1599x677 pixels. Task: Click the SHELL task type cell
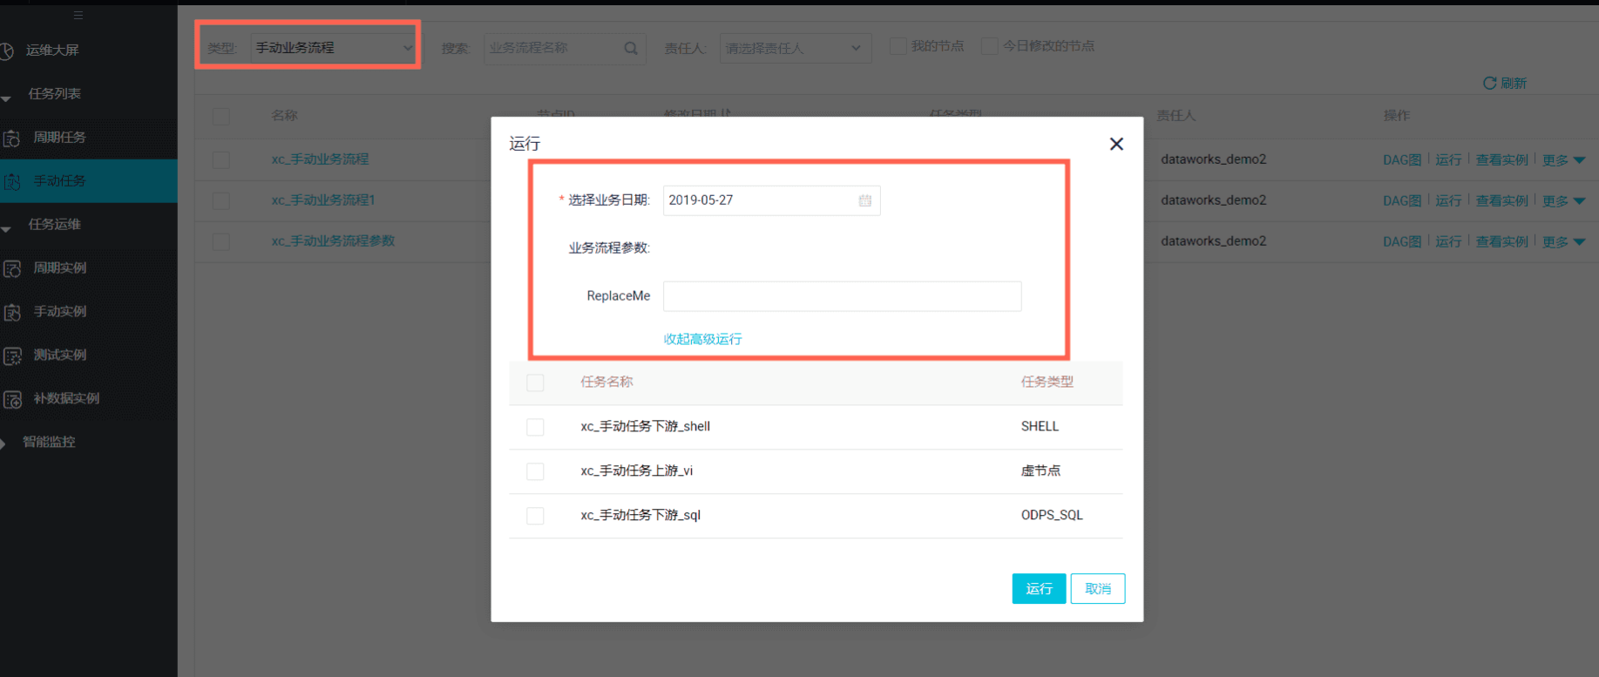(1040, 426)
